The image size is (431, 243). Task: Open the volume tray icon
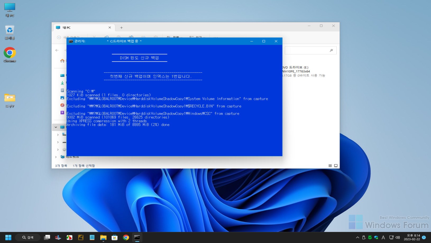point(398,237)
